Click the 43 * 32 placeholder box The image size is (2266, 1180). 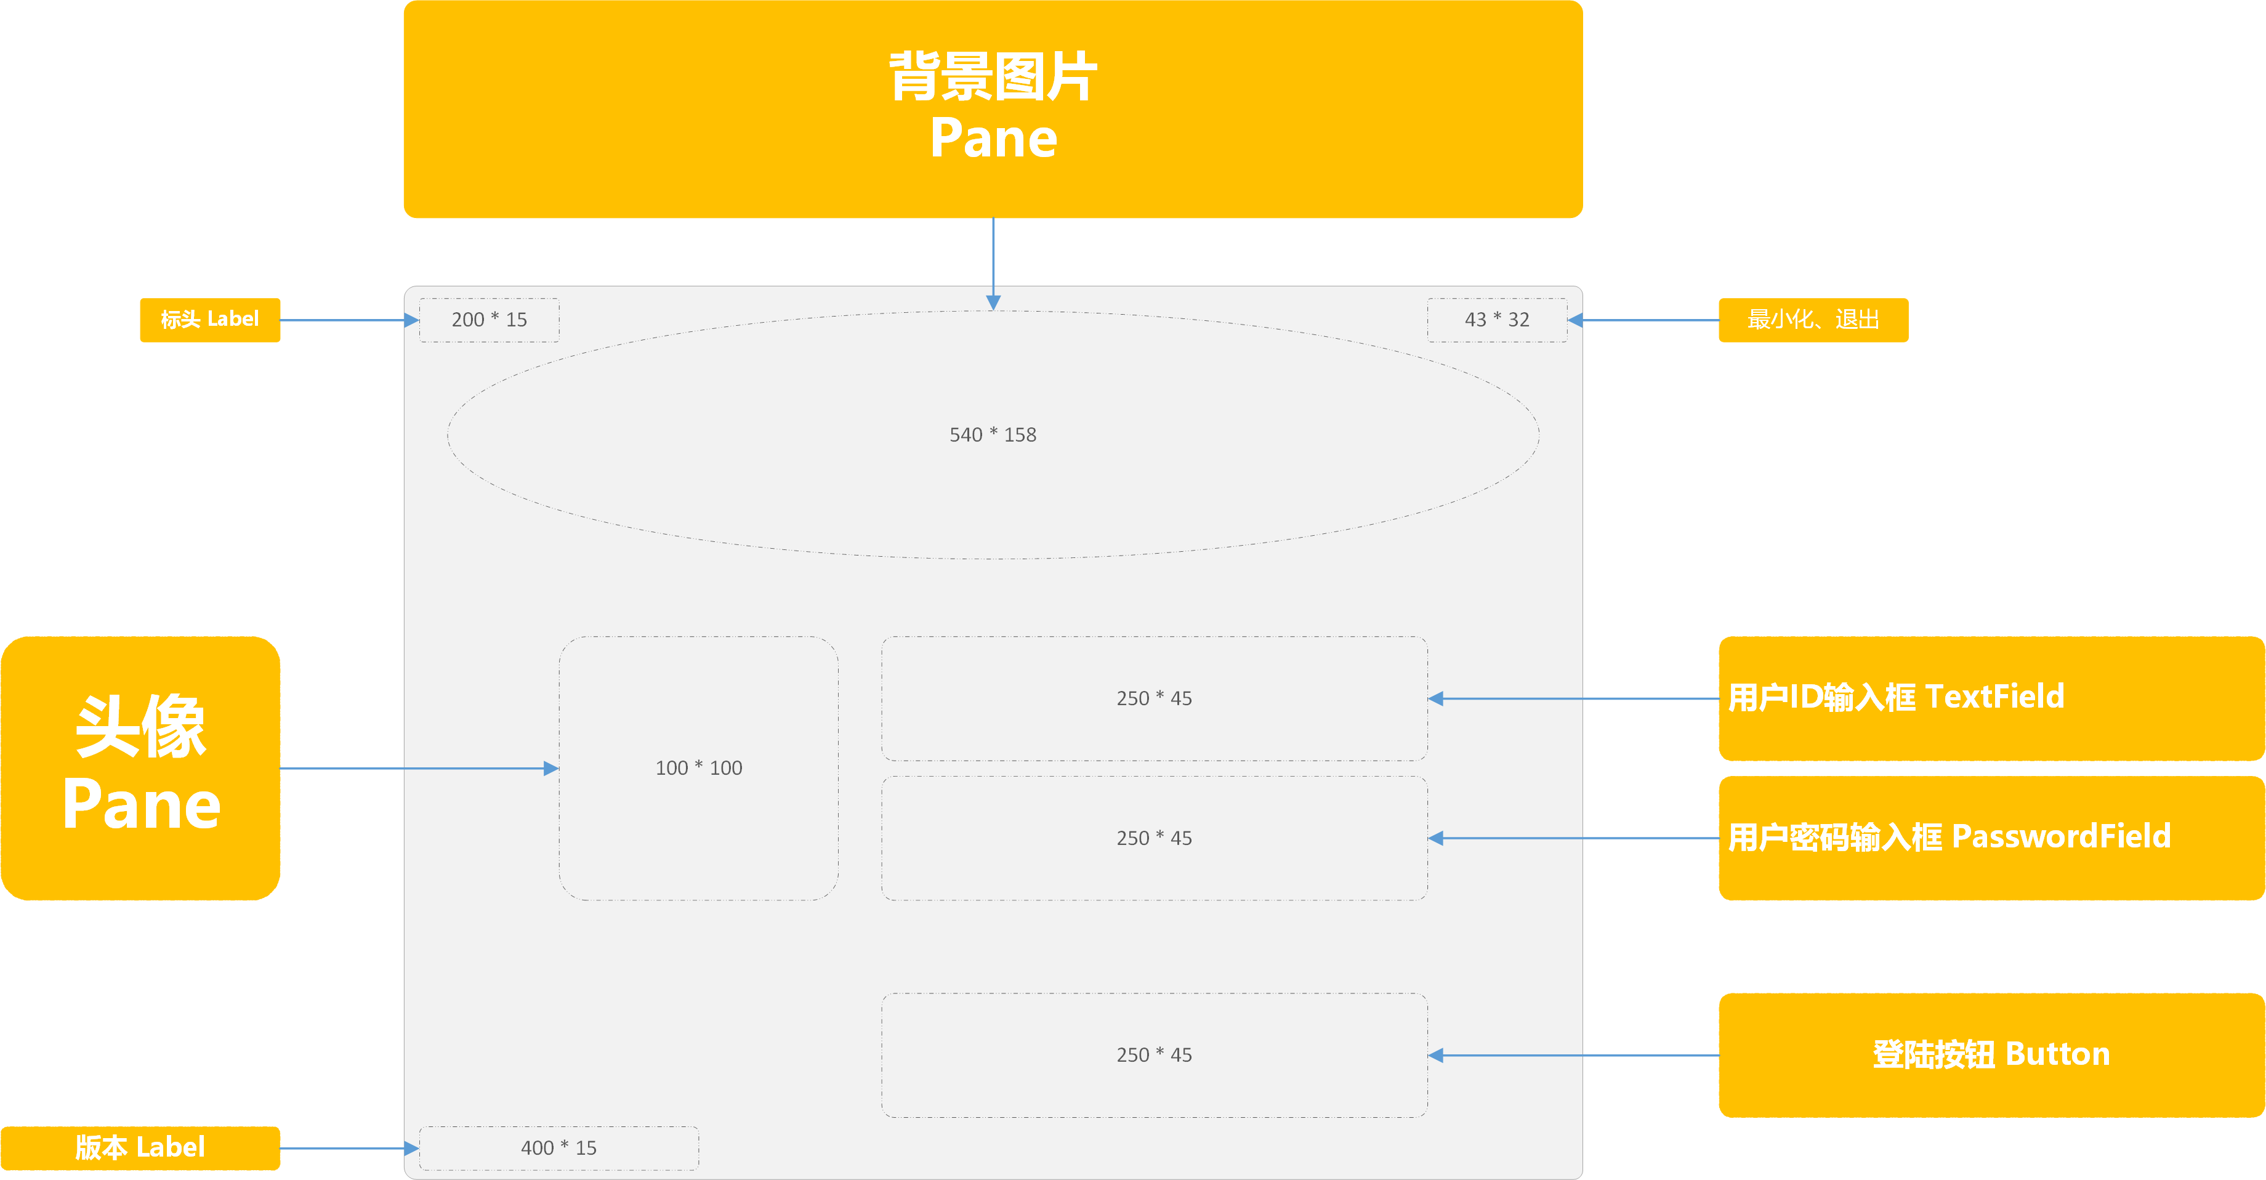tap(1496, 320)
